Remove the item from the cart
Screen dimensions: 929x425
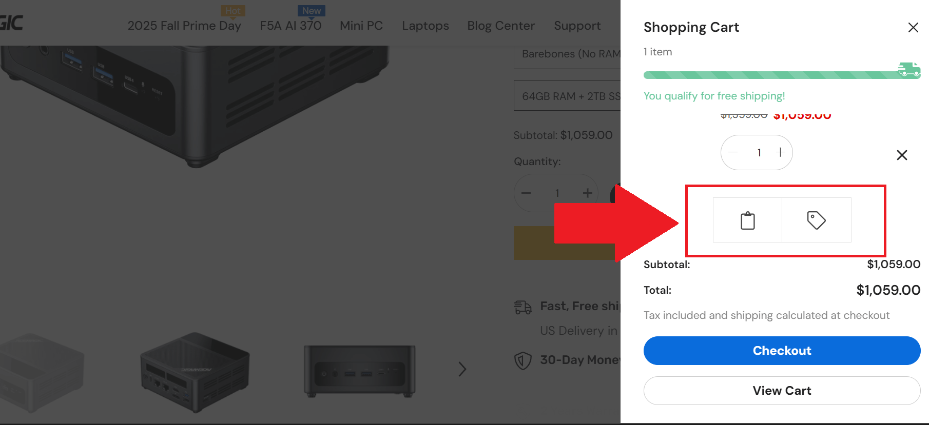click(901, 155)
